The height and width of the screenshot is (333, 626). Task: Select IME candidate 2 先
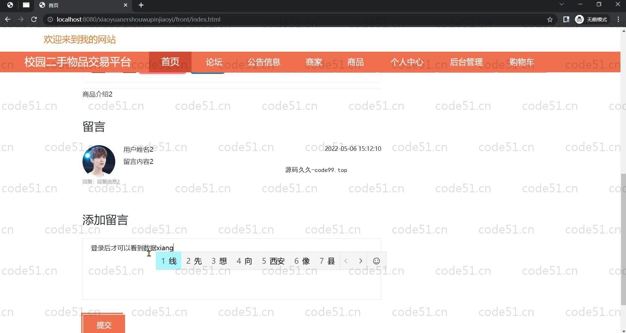click(194, 261)
